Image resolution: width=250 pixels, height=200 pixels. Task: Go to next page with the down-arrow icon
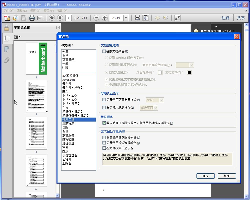tap(60, 18)
